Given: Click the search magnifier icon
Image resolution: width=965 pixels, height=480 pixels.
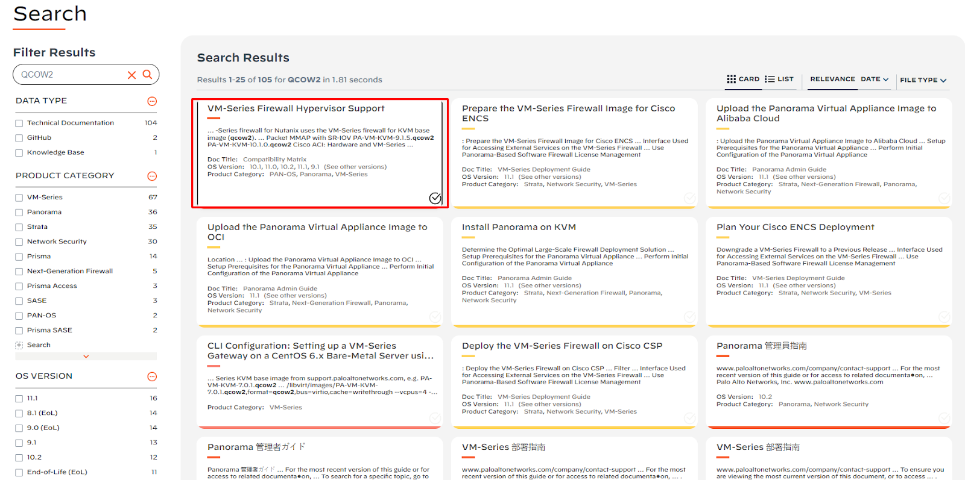Looking at the screenshot, I should 147,75.
